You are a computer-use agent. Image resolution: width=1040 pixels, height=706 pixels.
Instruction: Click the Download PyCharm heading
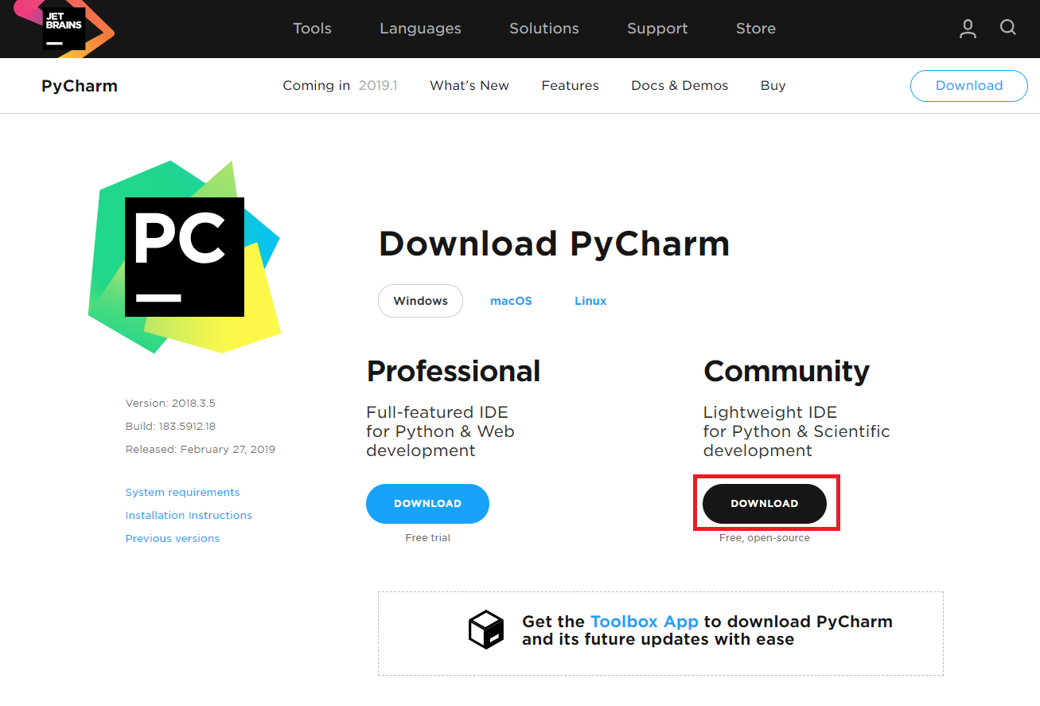point(555,244)
